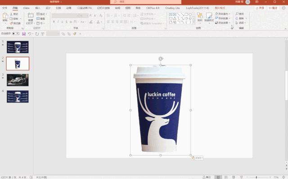Open the iSlide tab
This screenshot has height=179, width=288.
click(26, 8)
